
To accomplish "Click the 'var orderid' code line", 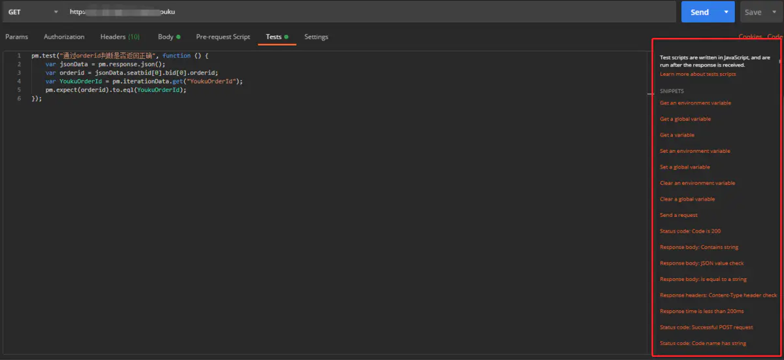I will click(131, 73).
